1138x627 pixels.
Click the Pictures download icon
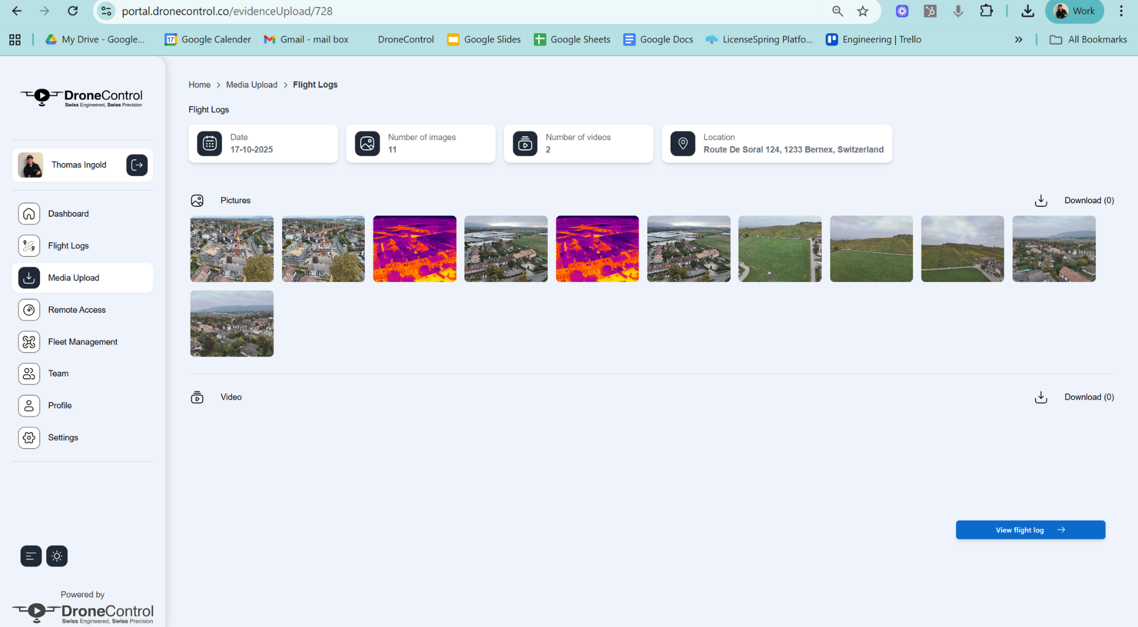click(x=1040, y=200)
